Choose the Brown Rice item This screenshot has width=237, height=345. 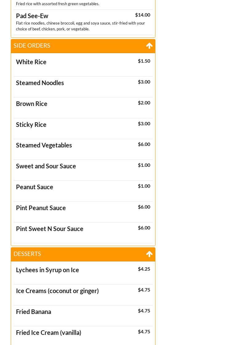pyautogui.click(x=32, y=104)
